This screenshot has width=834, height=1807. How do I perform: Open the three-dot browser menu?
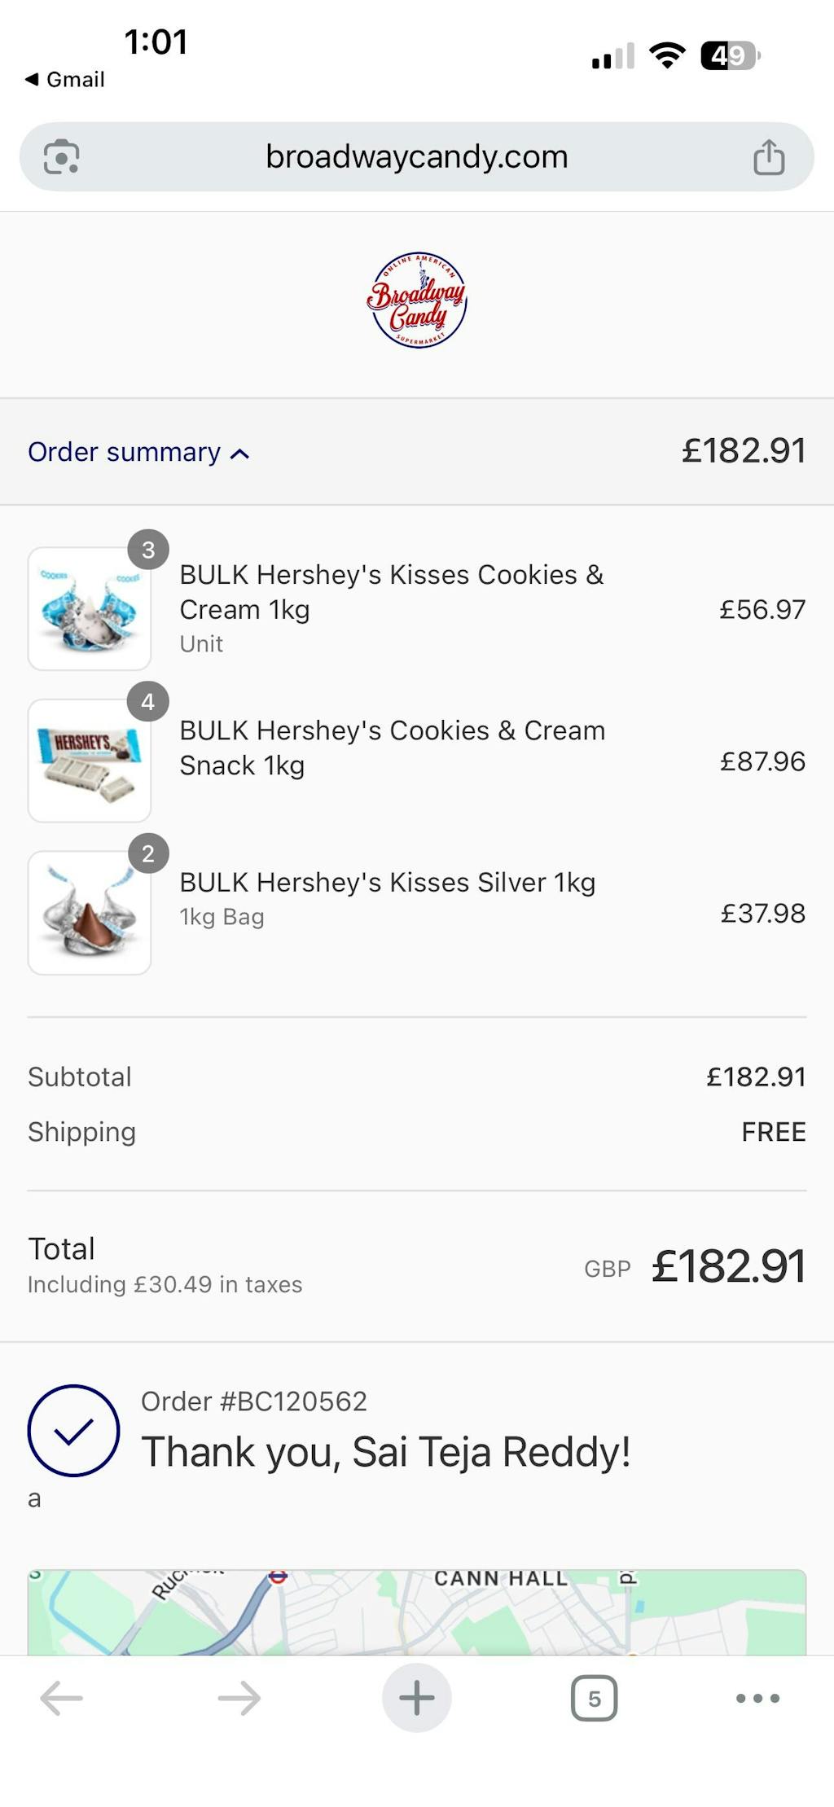pos(757,1698)
